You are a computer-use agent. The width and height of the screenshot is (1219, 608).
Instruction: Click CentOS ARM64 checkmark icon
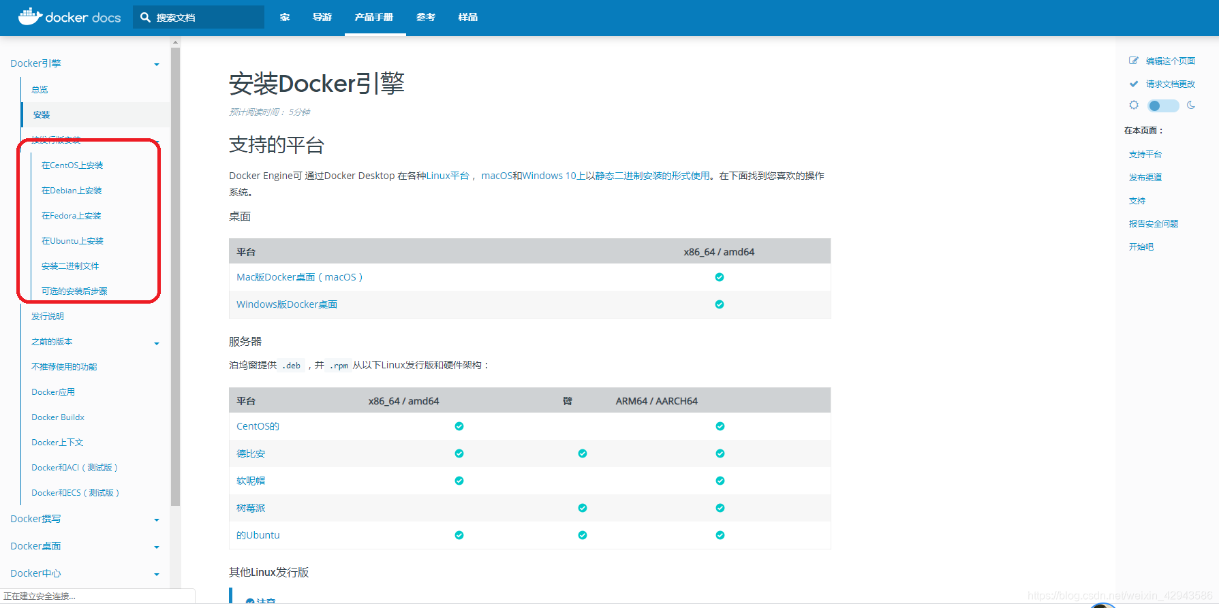click(x=720, y=426)
